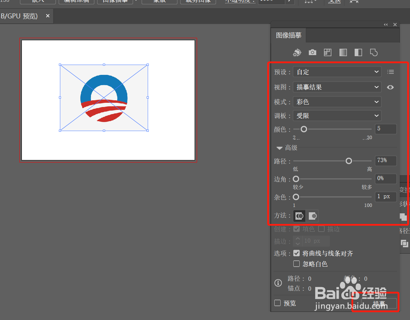
Task: Click the 较多 label under 边角 slider
Action: point(367,187)
